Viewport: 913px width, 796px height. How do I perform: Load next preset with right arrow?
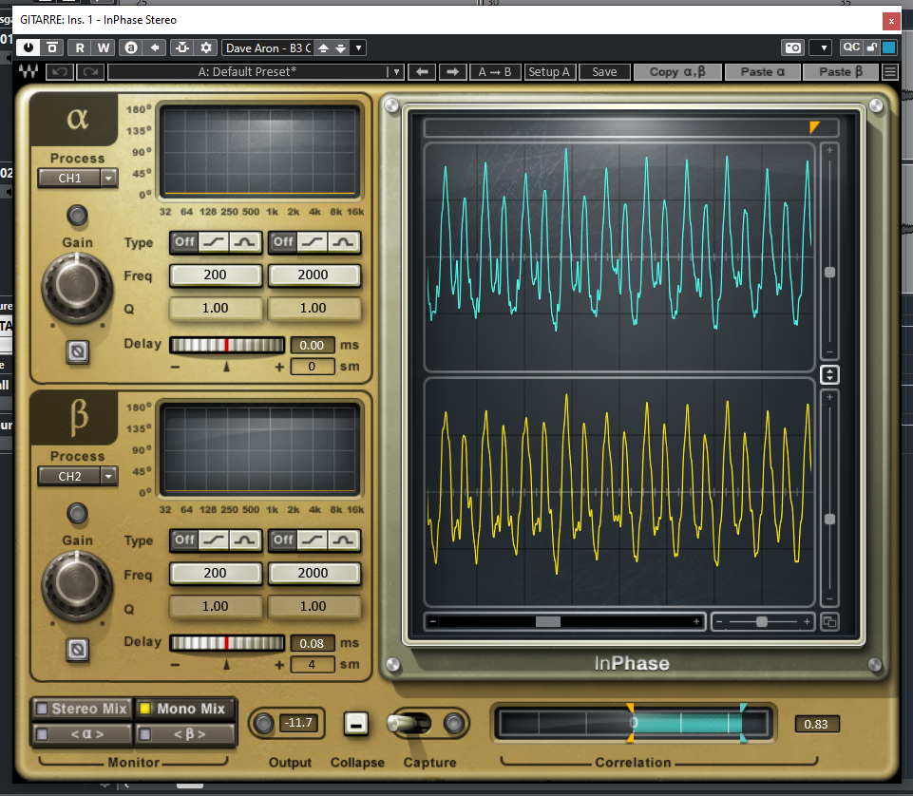point(452,71)
